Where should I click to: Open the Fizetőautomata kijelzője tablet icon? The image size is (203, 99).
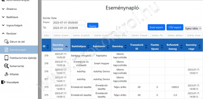pyautogui.click(x=6, y=58)
